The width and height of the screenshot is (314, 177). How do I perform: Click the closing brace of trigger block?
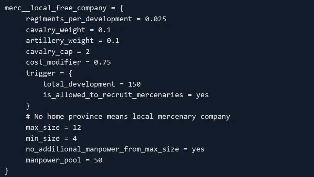point(28,106)
